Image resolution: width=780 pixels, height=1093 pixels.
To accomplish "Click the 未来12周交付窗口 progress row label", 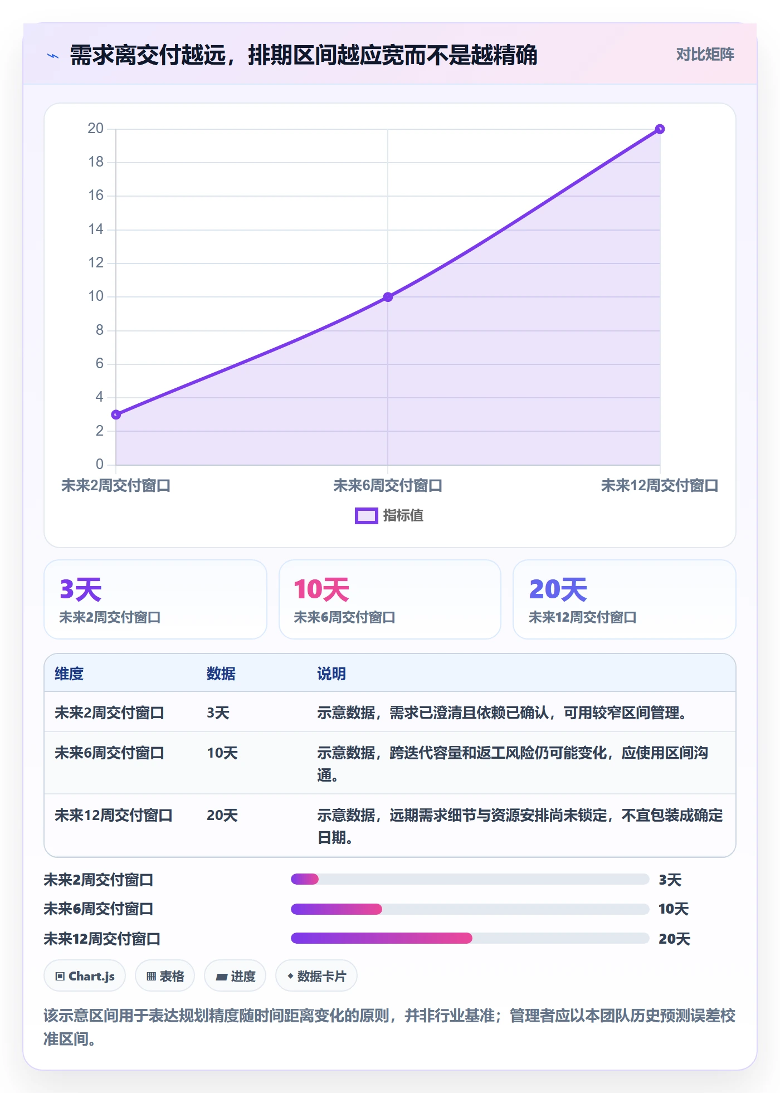I will click(103, 939).
